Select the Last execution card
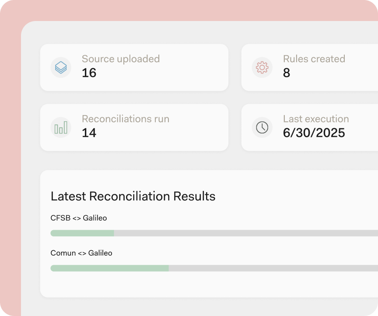Image resolution: width=378 pixels, height=316 pixels. 310,127
